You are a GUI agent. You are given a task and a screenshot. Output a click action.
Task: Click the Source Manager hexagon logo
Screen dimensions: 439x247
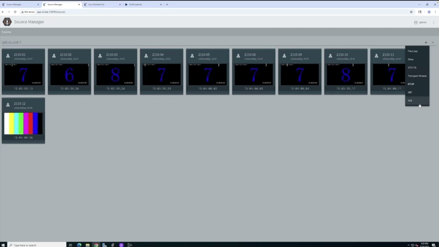tap(7, 22)
